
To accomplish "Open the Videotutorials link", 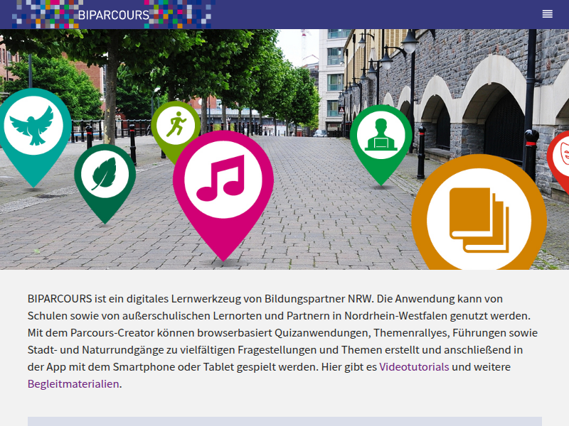I will coord(413,366).
